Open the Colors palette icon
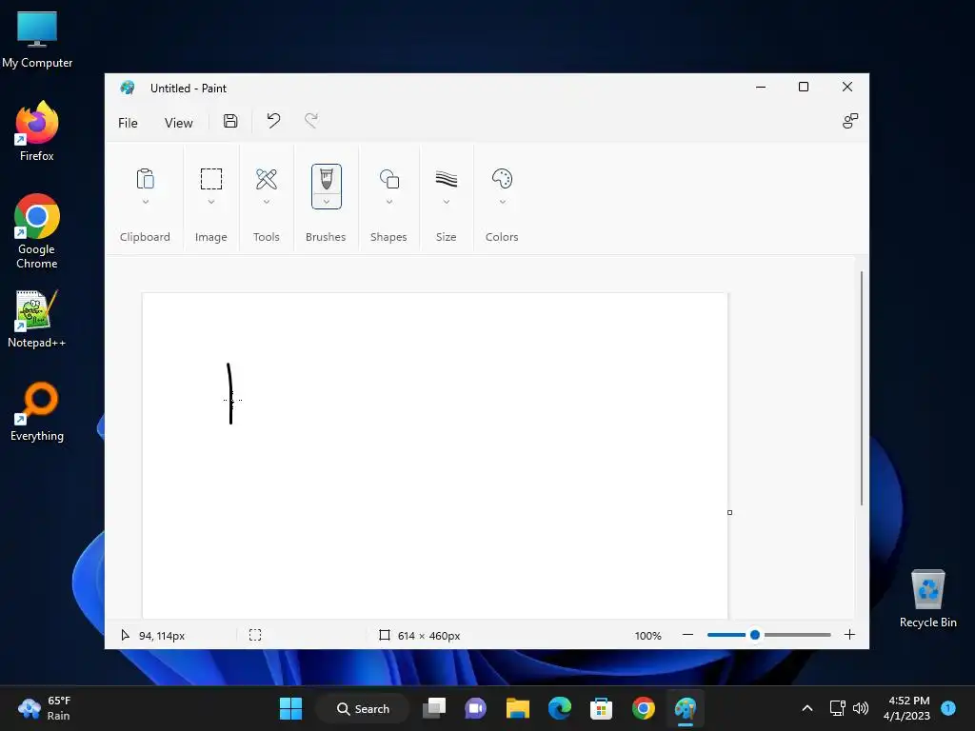The height and width of the screenshot is (731, 975). pyautogui.click(x=502, y=179)
